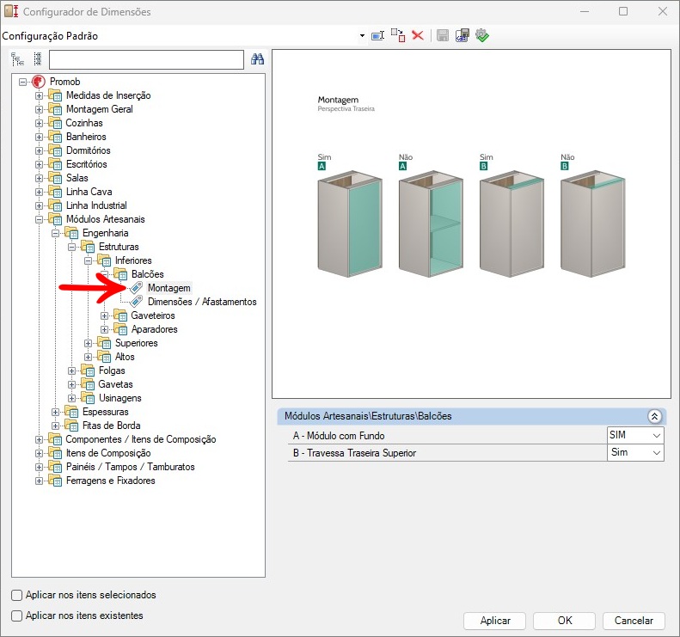Delete configuration with the red X icon

click(418, 35)
